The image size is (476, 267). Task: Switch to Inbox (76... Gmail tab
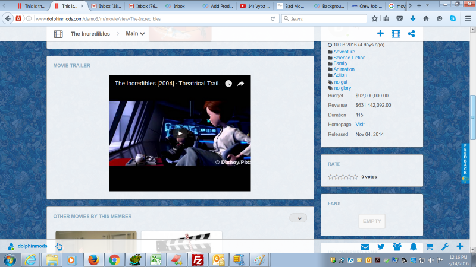click(143, 6)
